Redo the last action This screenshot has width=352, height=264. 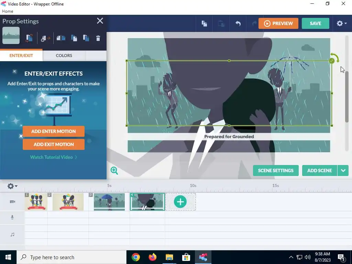[x=254, y=23]
